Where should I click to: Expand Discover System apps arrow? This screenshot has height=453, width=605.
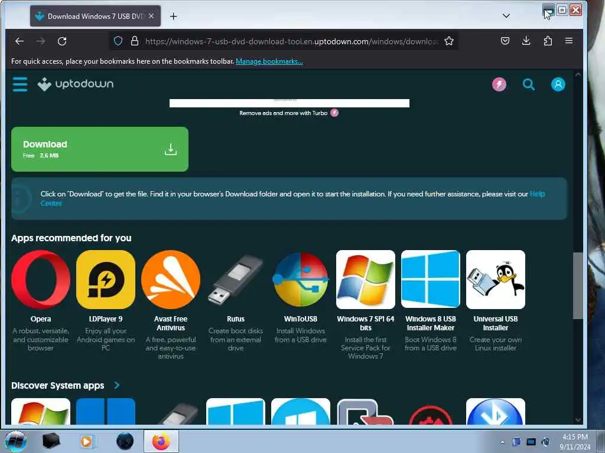point(117,385)
